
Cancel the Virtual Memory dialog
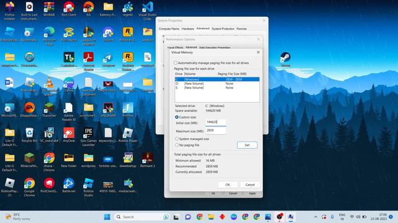click(250, 185)
